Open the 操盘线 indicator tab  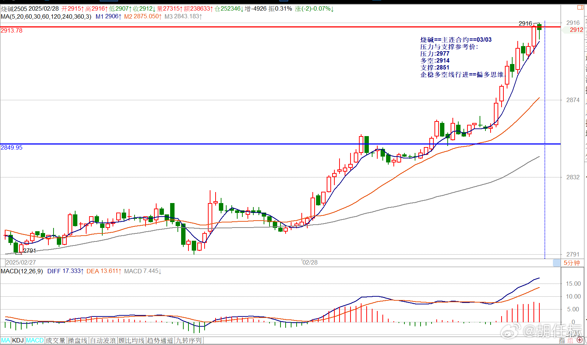[x=78, y=341]
